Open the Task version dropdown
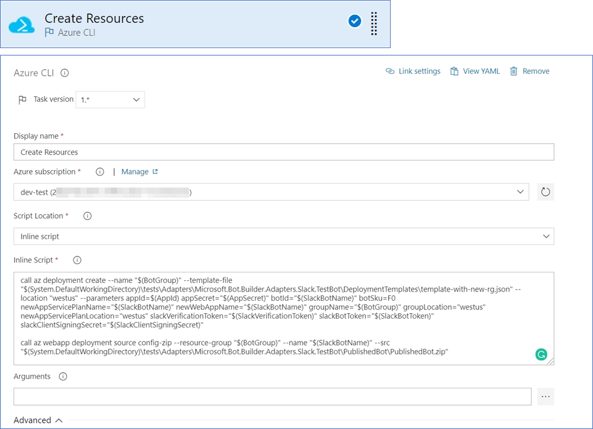The height and width of the screenshot is (429, 593). [110, 100]
